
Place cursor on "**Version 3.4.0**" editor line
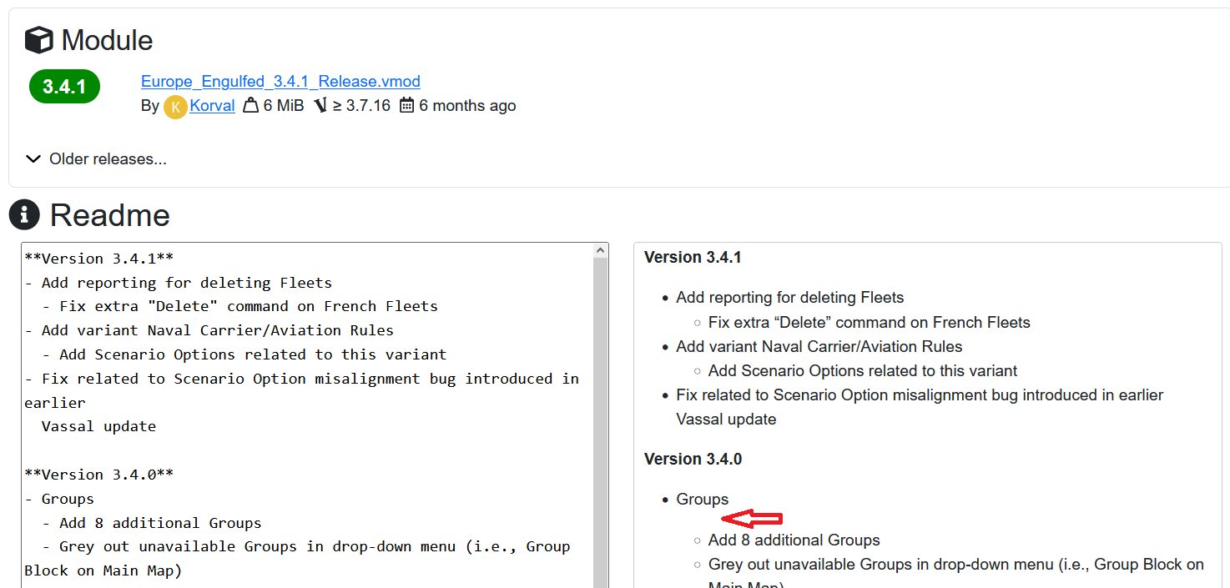point(98,475)
